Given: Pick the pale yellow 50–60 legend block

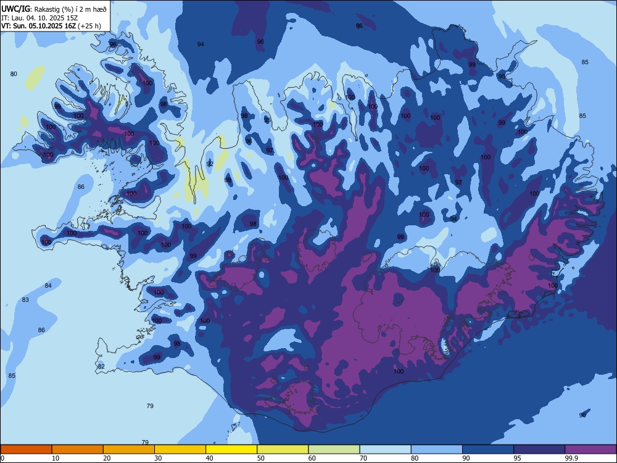Looking at the screenshot, I should 283,449.
